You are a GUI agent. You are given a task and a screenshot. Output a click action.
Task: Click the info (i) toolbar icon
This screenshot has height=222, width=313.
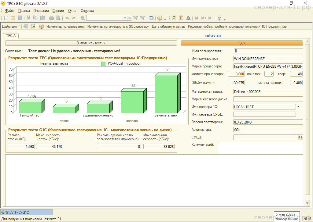160,18
